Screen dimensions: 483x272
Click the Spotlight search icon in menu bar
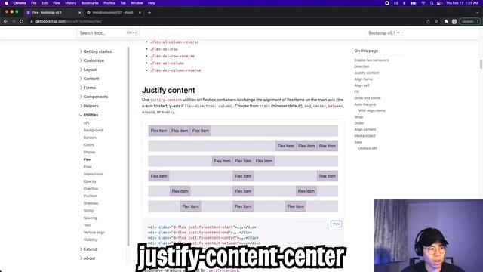pyautogui.click(x=432, y=3)
